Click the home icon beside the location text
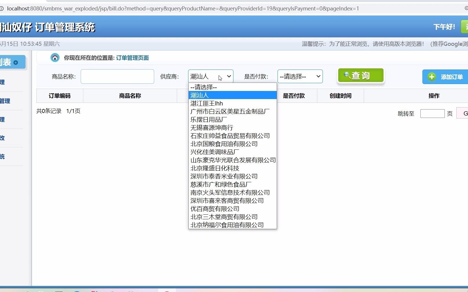Viewport: 468px width, 292px height. click(55, 58)
